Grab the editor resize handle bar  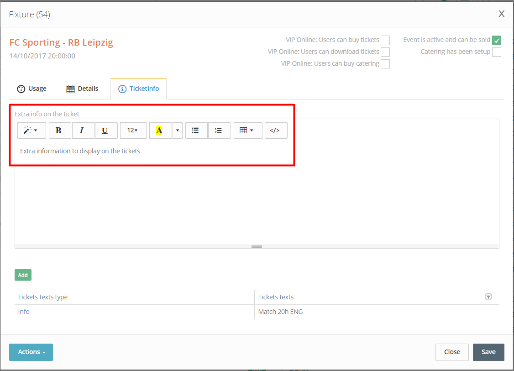pos(257,246)
